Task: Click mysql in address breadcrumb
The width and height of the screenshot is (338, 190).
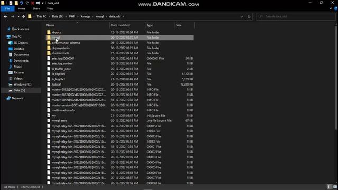Action: (x=100, y=16)
